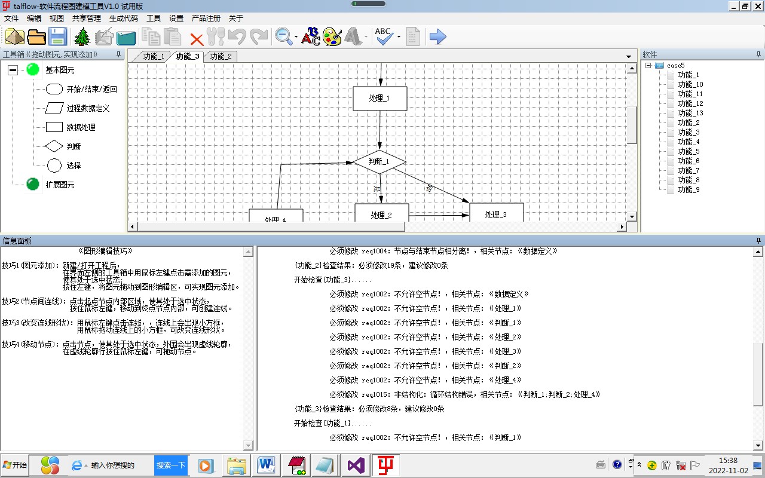The image size is (765, 478).
Task: Open the 生成代码 menu
Action: coord(124,19)
